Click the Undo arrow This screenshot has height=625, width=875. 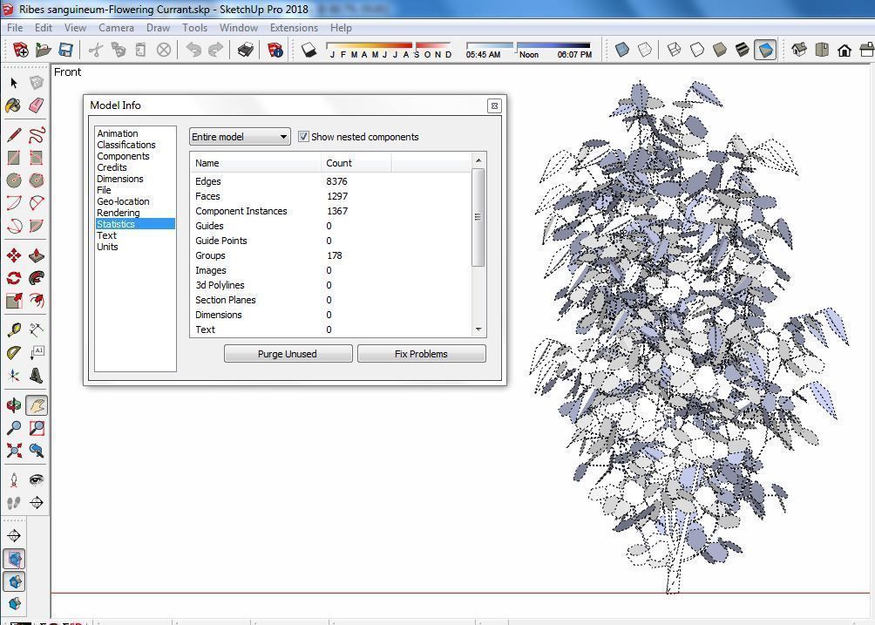tap(193, 51)
